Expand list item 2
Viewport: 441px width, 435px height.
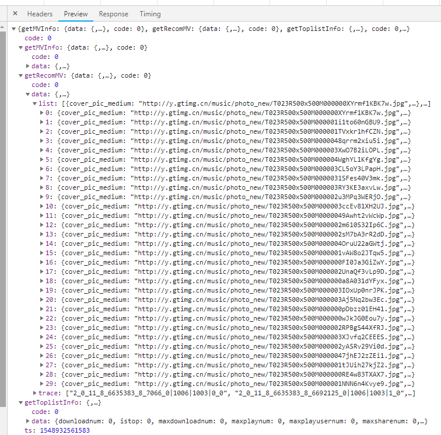coord(41,131)
